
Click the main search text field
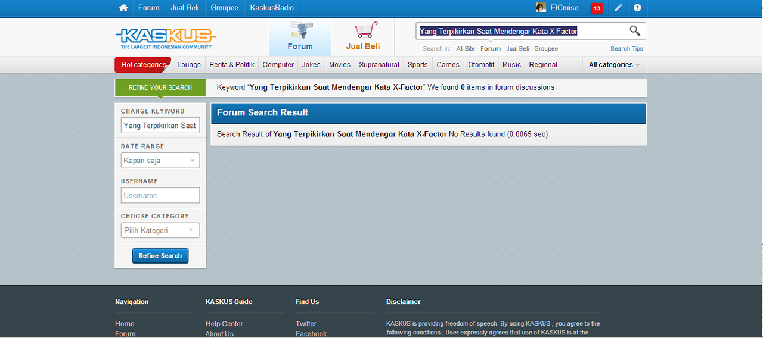522,31
